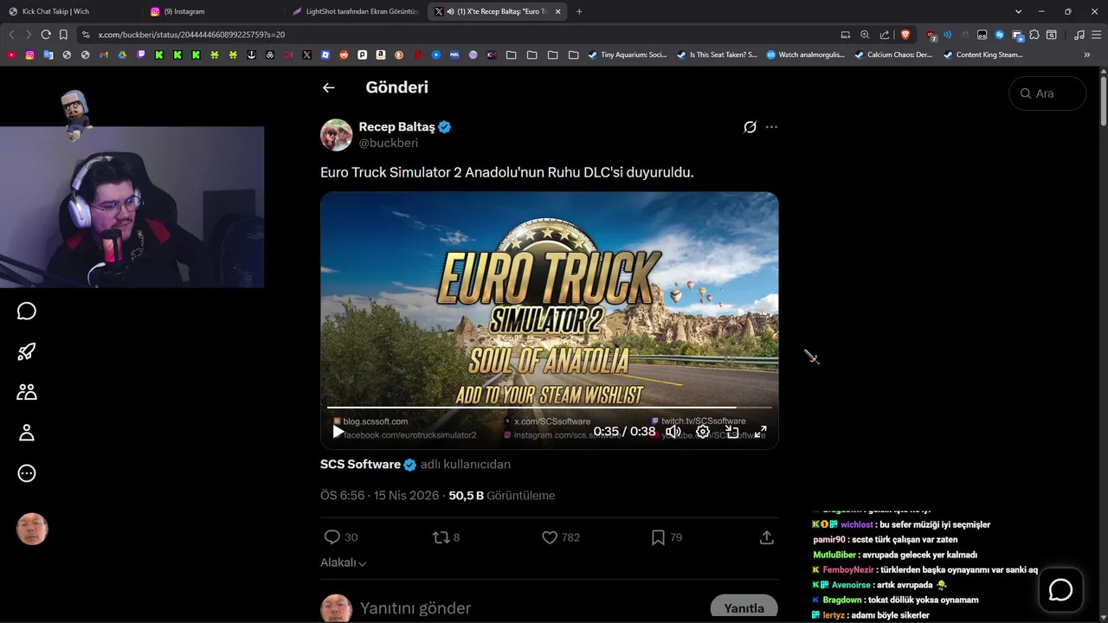
Task: Mute the video with speaker icon
Action: [673, 431]
